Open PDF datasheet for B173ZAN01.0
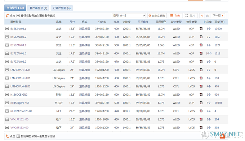Screen dimensions: 245x141 pos(201,53)
